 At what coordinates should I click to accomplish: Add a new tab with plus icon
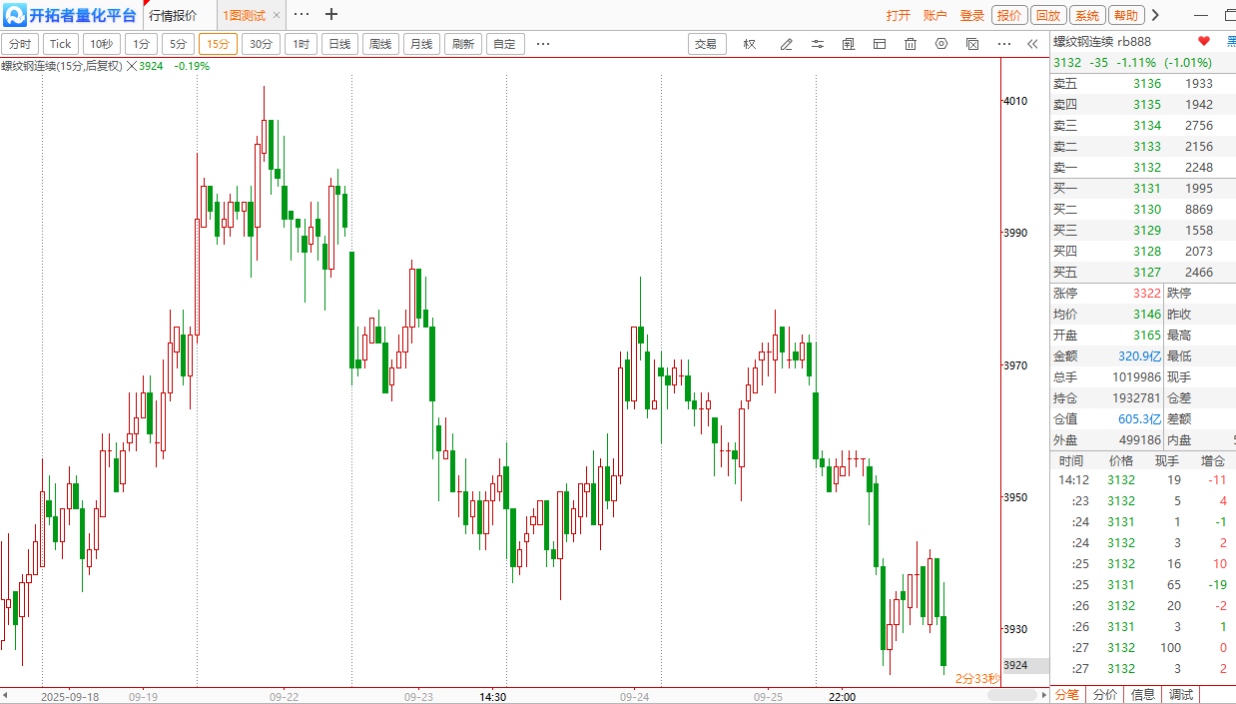pos(331,15)
